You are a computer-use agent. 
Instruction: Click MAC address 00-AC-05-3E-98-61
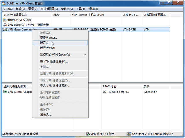pyautogui.click(x=116, y=92)
